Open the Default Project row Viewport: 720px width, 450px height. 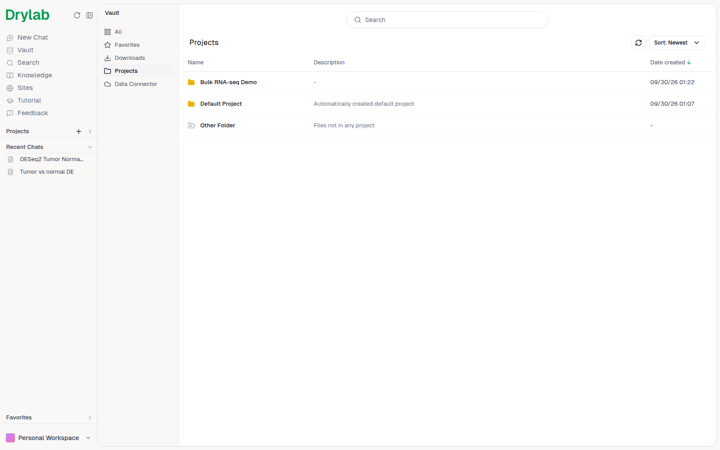447,104
